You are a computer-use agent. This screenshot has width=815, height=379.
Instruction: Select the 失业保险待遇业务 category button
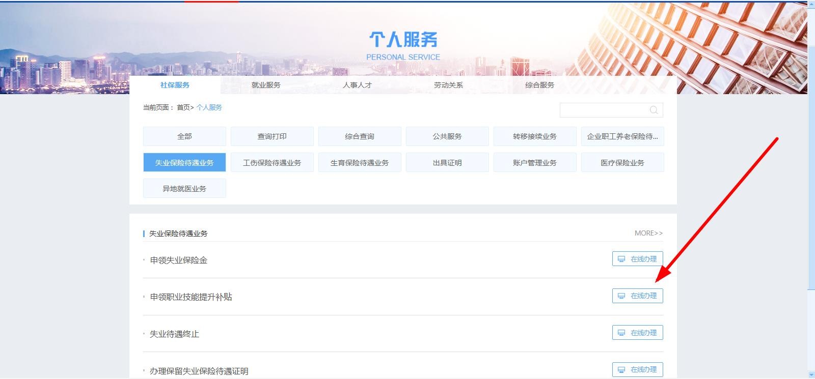184,163
